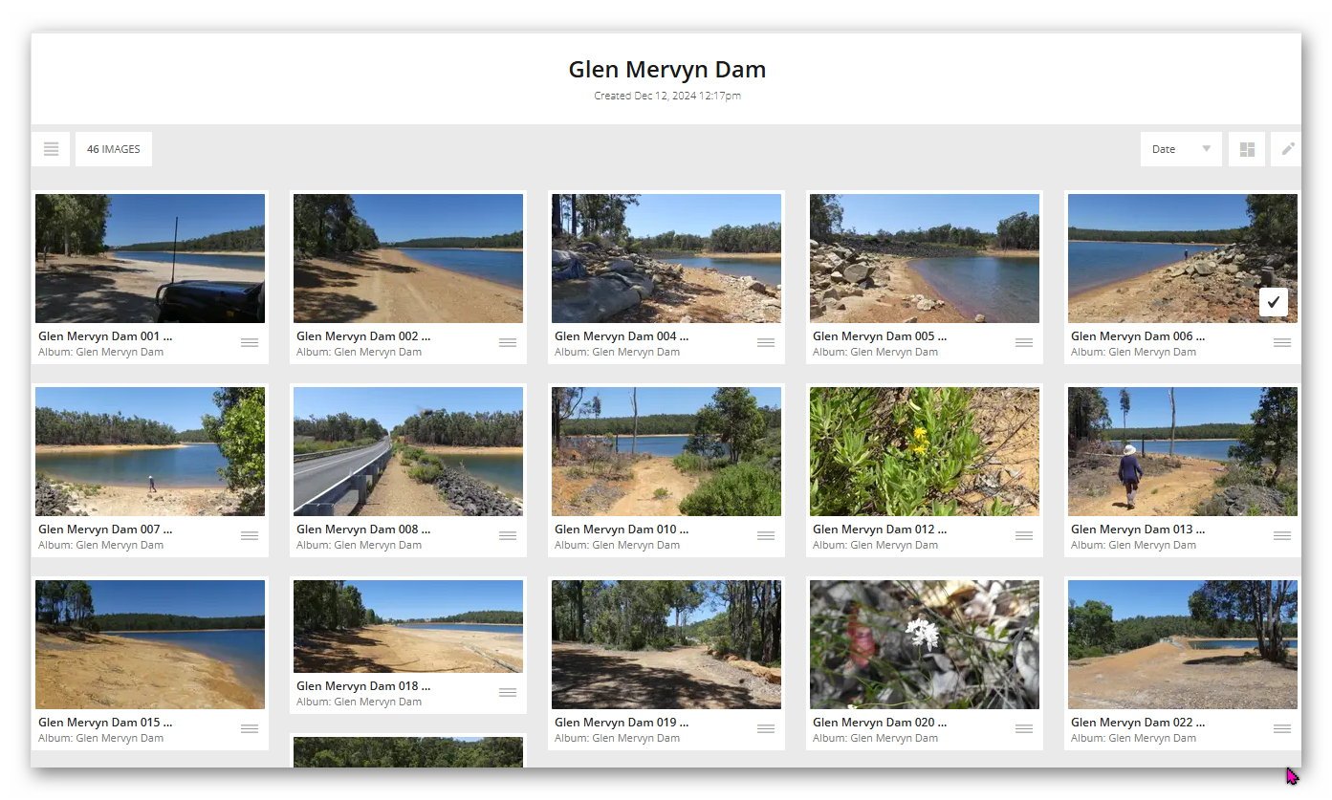The height and width of the screenshot is (800, 1332).
Task: Click the pencil edit album icon
Action: click(1287, 149)
